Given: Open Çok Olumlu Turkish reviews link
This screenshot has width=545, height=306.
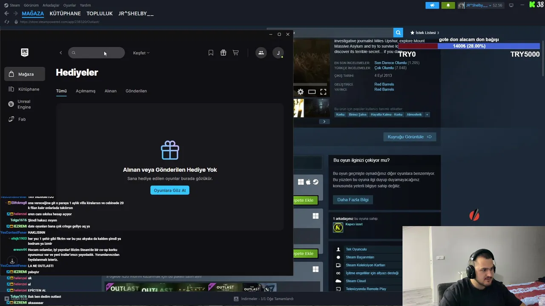Looking at the screenshot, I should pyautogui.click(x=384, y=68).
